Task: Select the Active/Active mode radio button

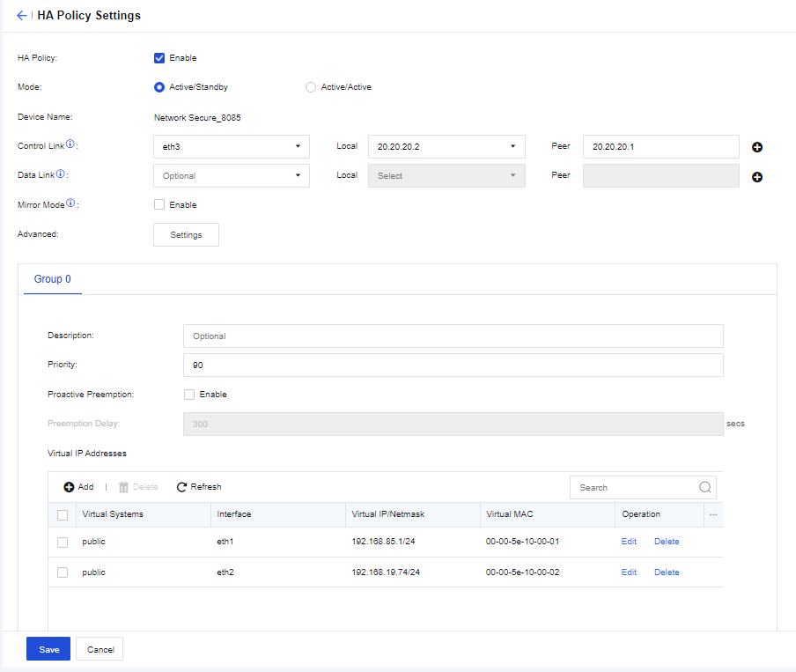Action: click(x=310, y=87)
